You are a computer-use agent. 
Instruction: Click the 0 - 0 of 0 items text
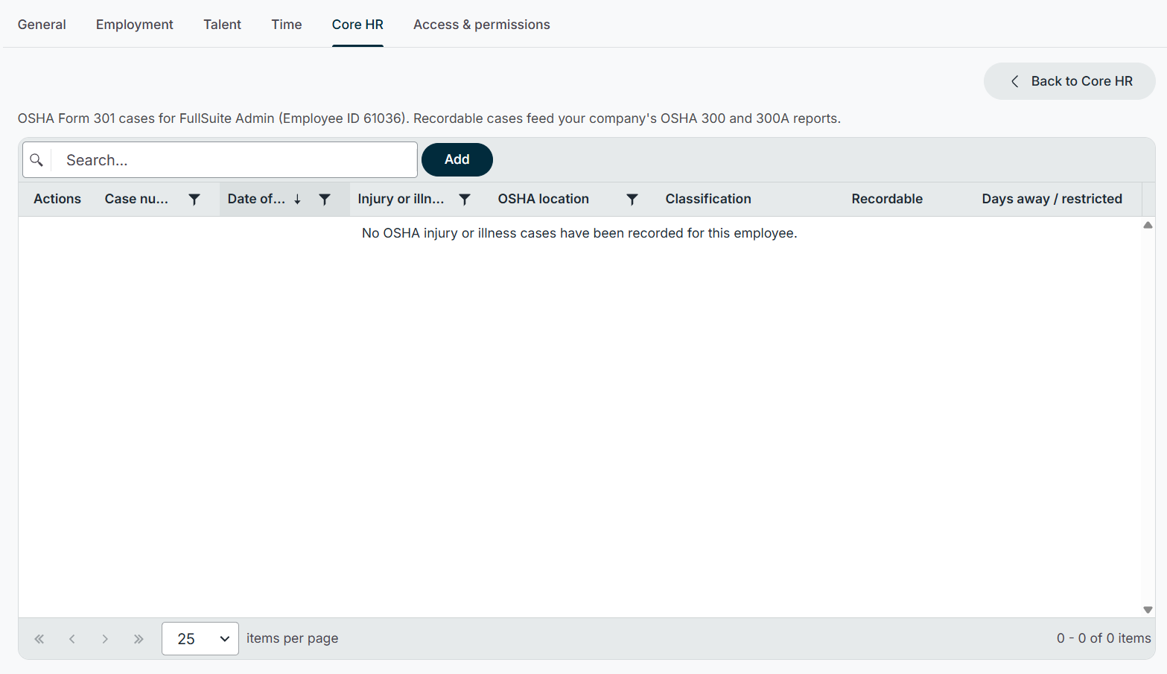[1104, 638]
